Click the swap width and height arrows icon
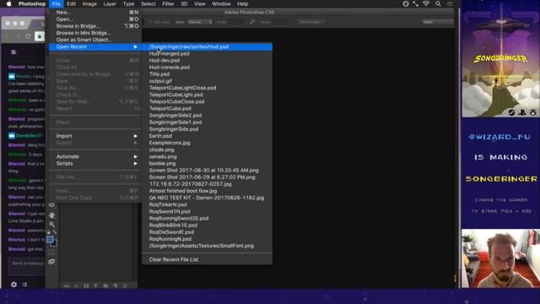Viewport: 540px width, 304px height. coord(252,22)
